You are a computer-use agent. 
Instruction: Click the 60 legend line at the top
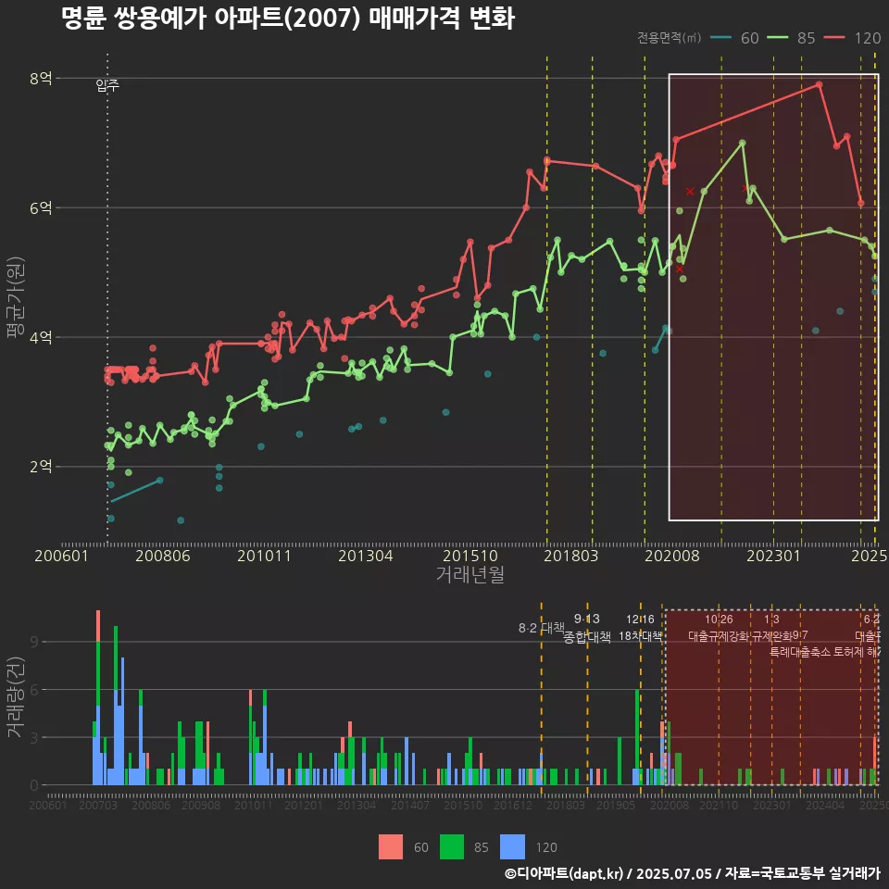pos(720,38)
